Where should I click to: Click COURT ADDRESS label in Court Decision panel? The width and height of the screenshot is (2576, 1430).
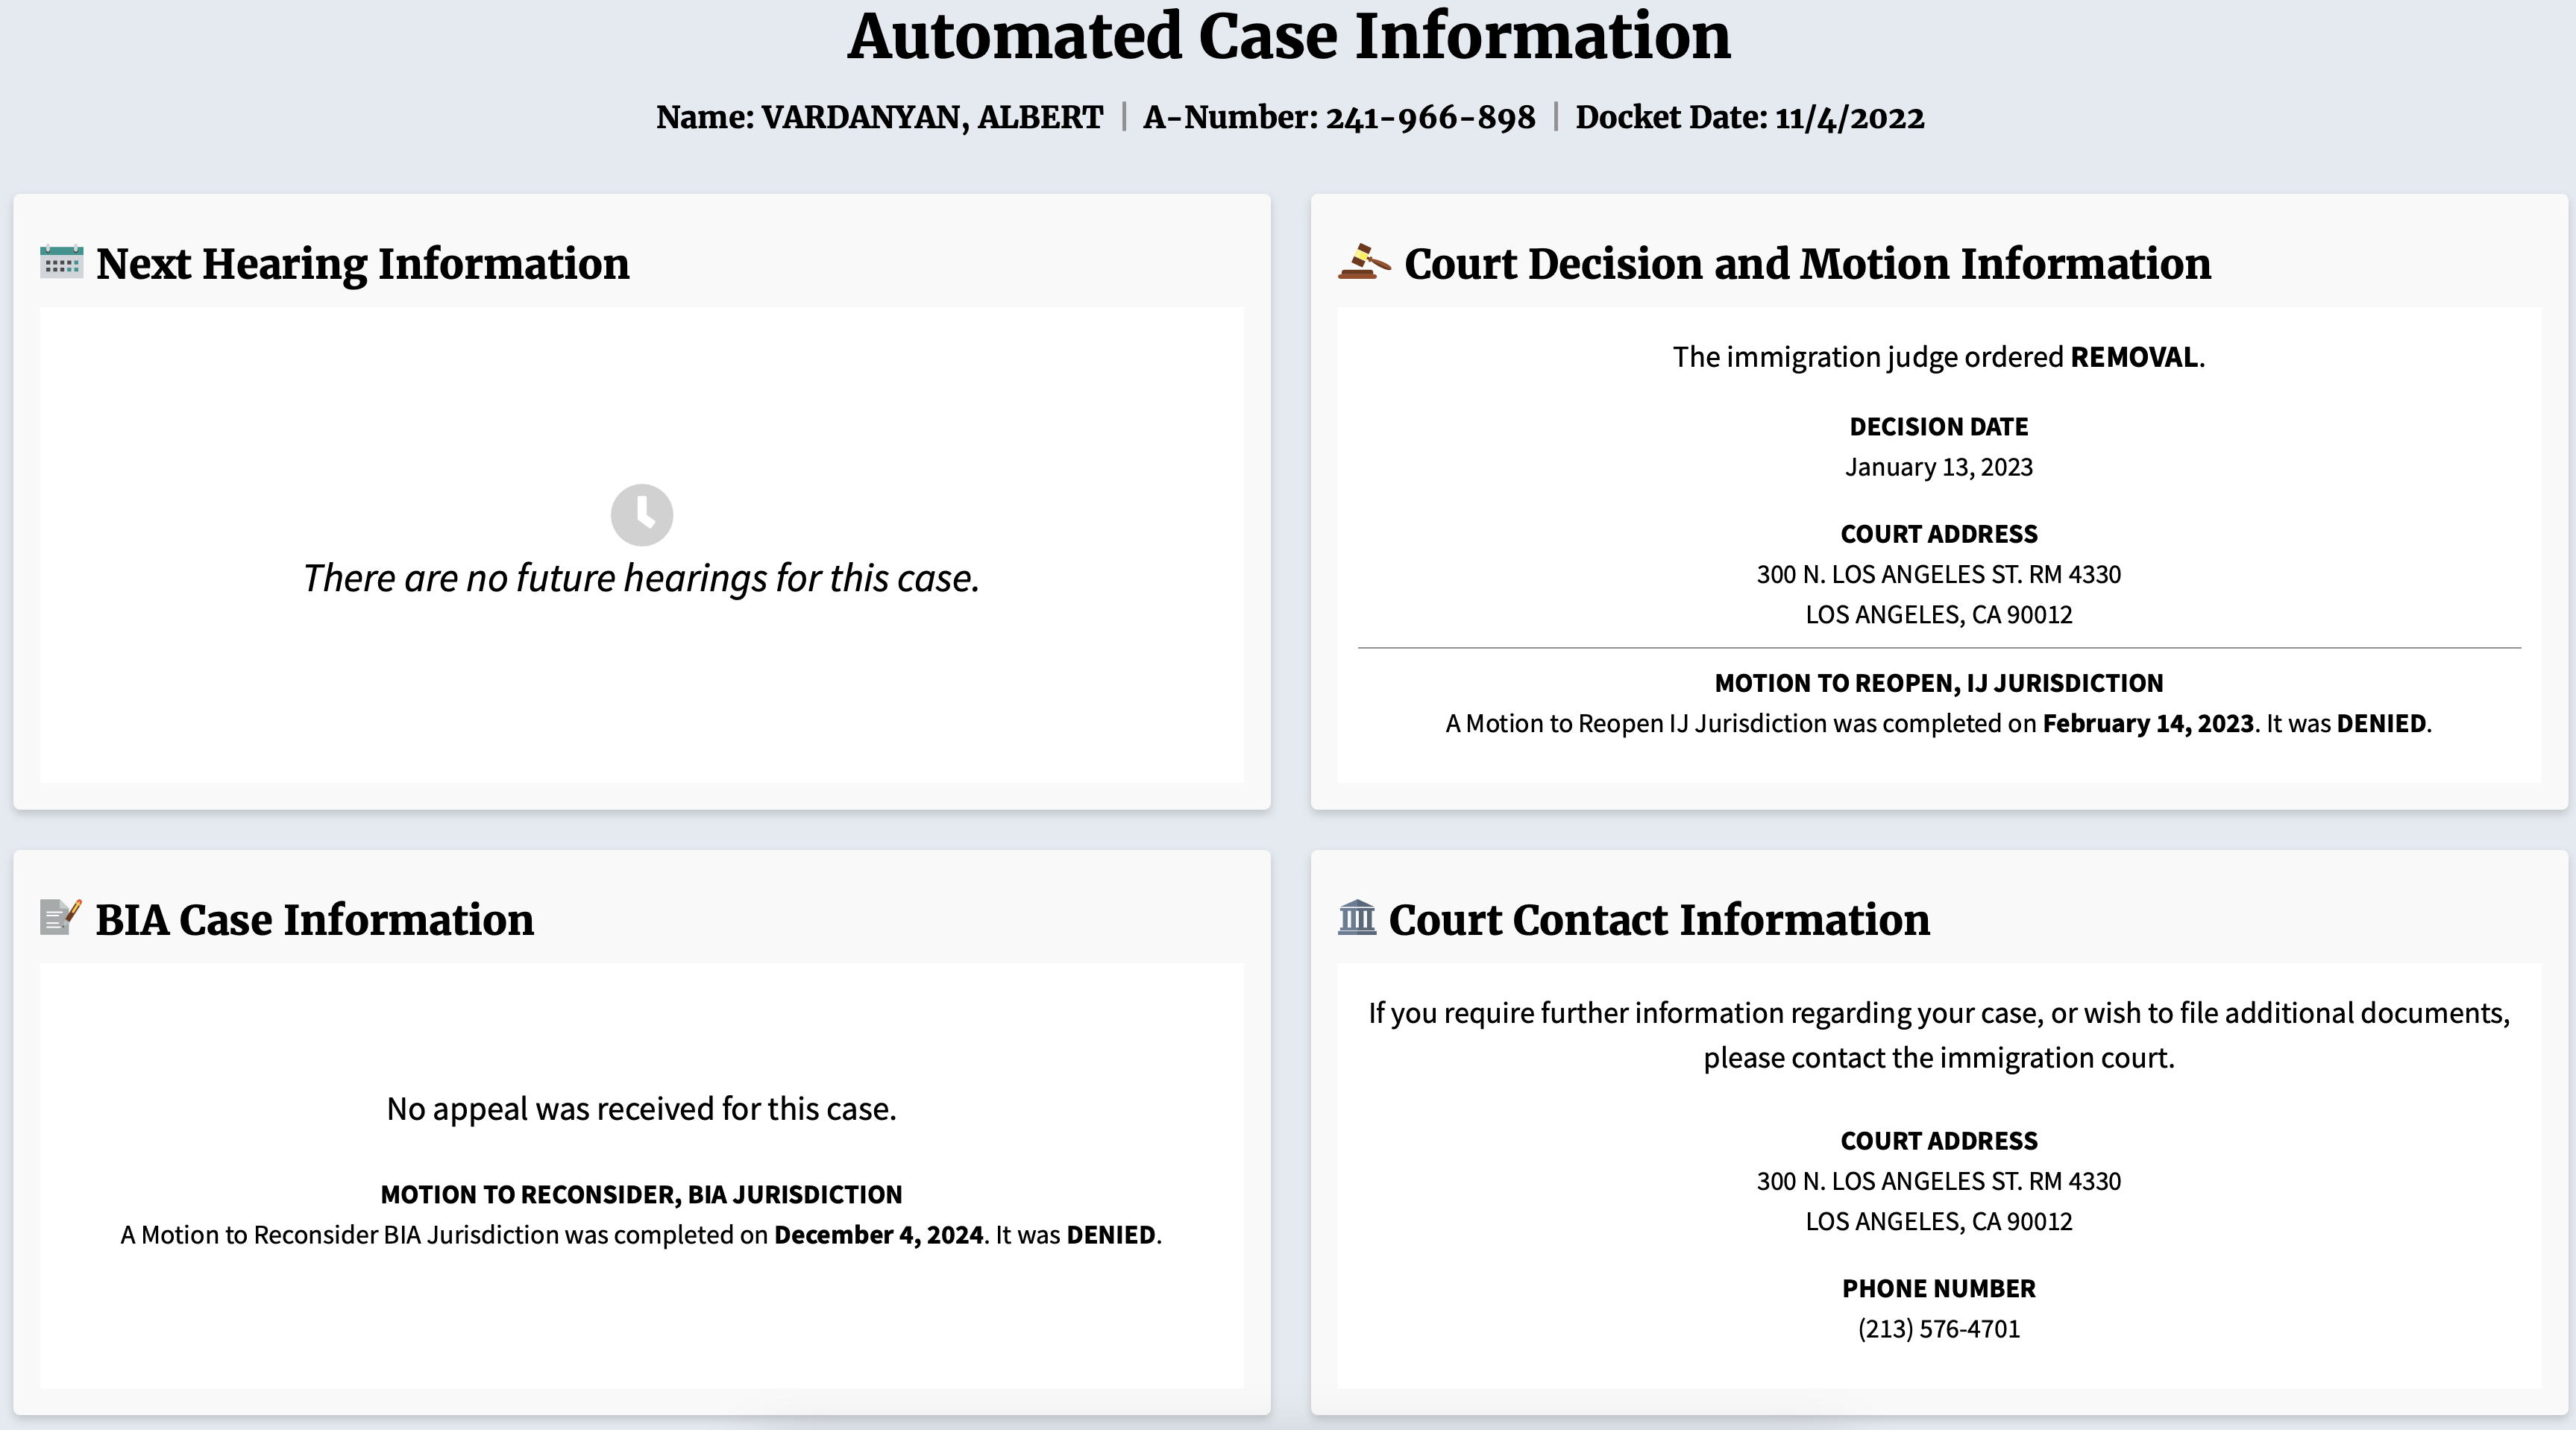click(1938, 534)
